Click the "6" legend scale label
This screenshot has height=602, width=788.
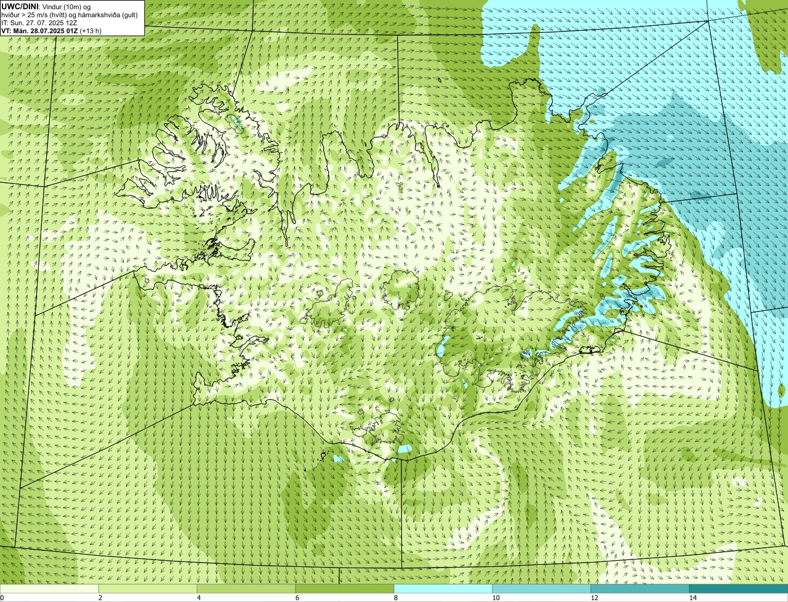coord(297,598)
